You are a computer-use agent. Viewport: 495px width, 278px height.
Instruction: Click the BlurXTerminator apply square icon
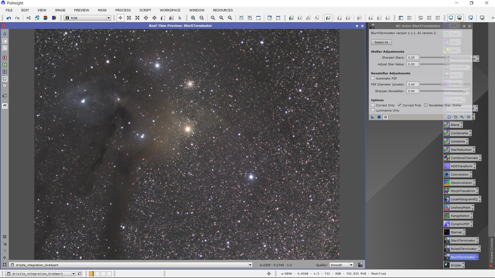click(x=379, y=117)
